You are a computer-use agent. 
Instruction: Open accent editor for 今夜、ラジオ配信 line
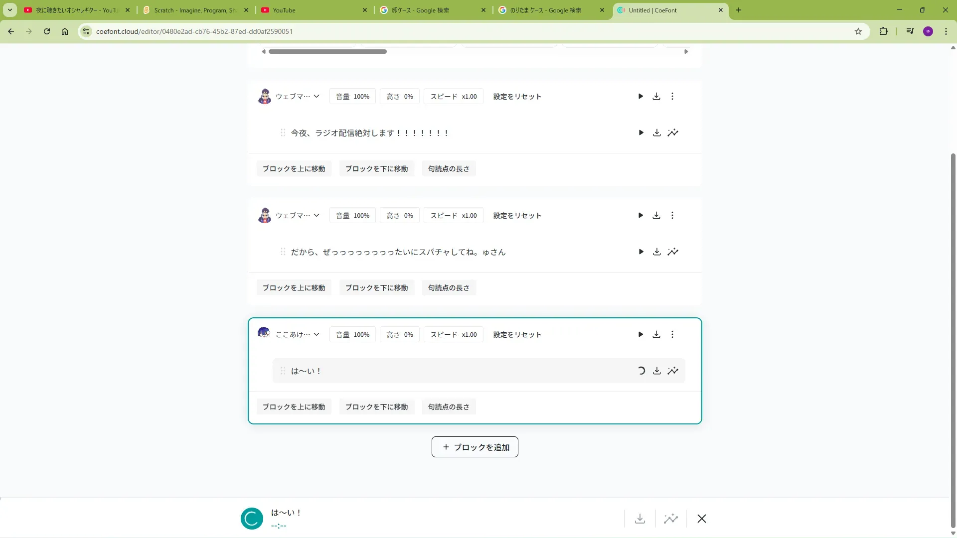pyautogui.click(x=673, y=133)
